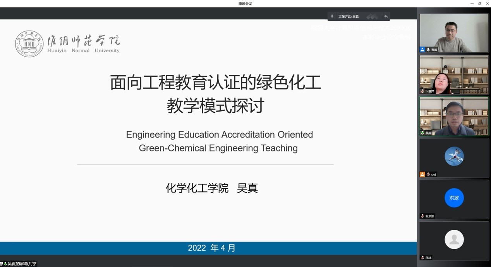The height and width of the screenshot is (267, 491).
Task: Click the muted microphone icon beside 陈林
Action: 423,258
